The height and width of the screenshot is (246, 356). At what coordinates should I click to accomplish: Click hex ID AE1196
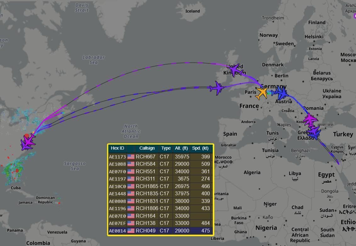coord(117,209)
